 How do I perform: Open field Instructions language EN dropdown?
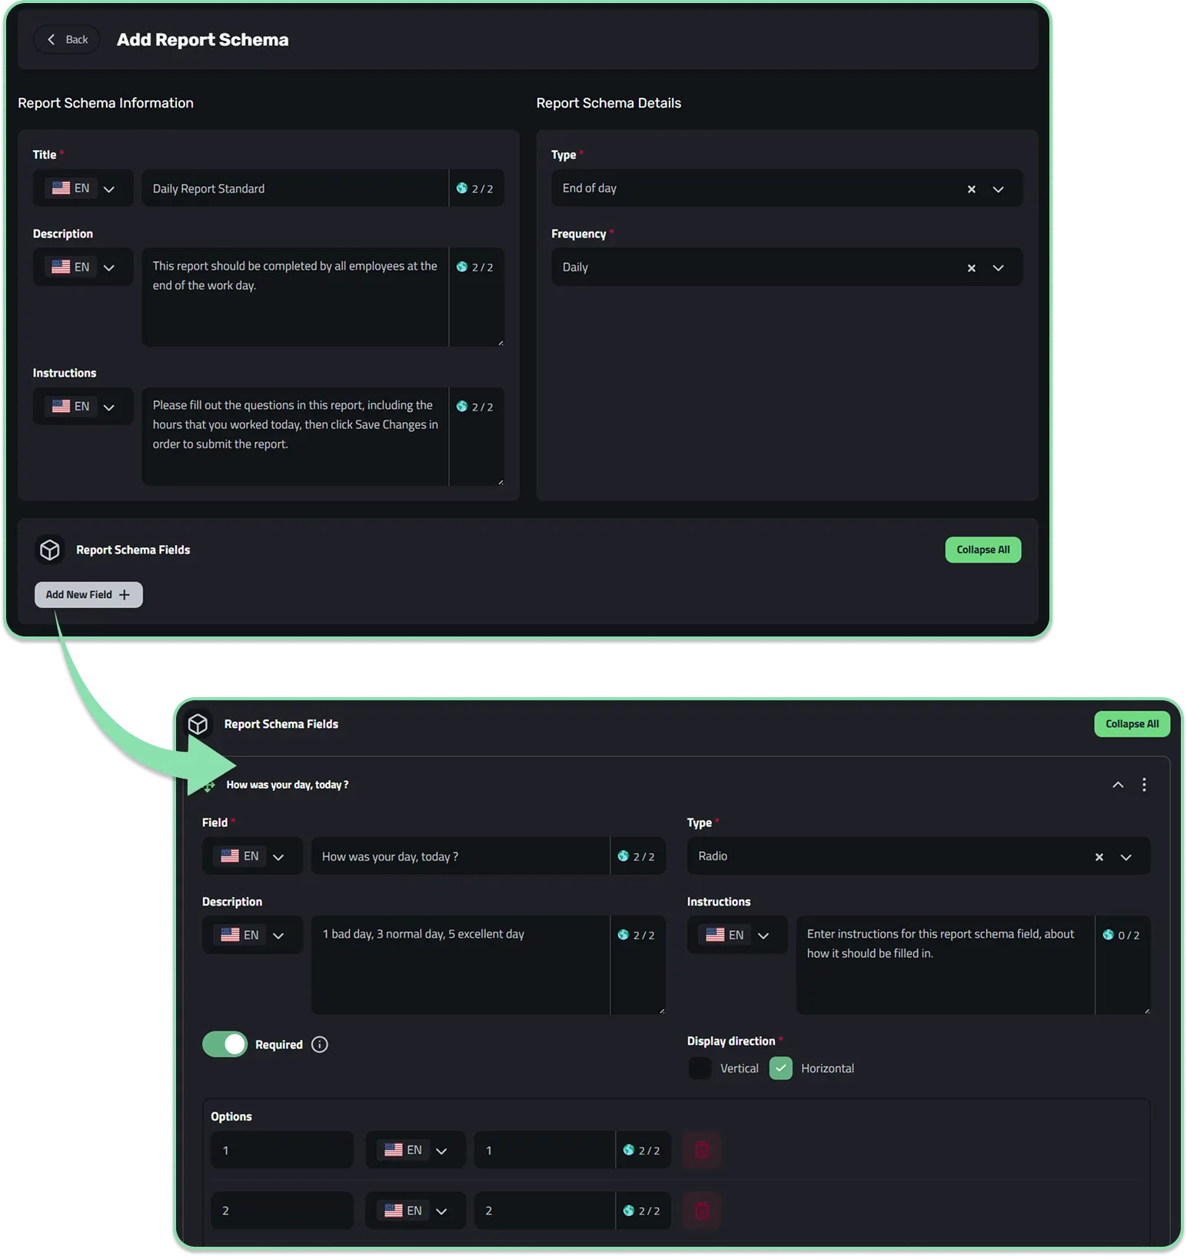[x=737, y=935]
